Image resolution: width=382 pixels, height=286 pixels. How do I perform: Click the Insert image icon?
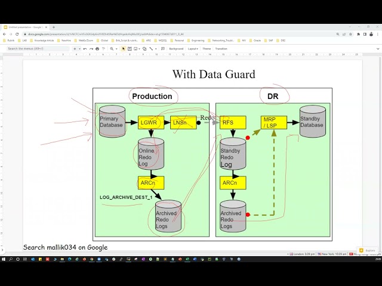click(x=135, y=49)
